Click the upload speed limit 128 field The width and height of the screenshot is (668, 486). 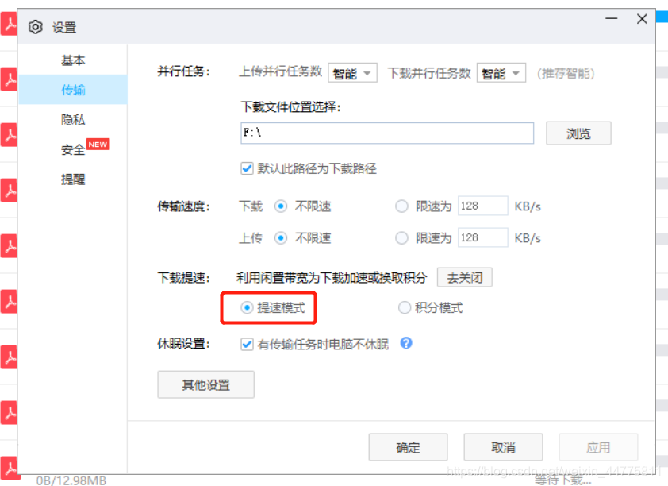point(483,237)
